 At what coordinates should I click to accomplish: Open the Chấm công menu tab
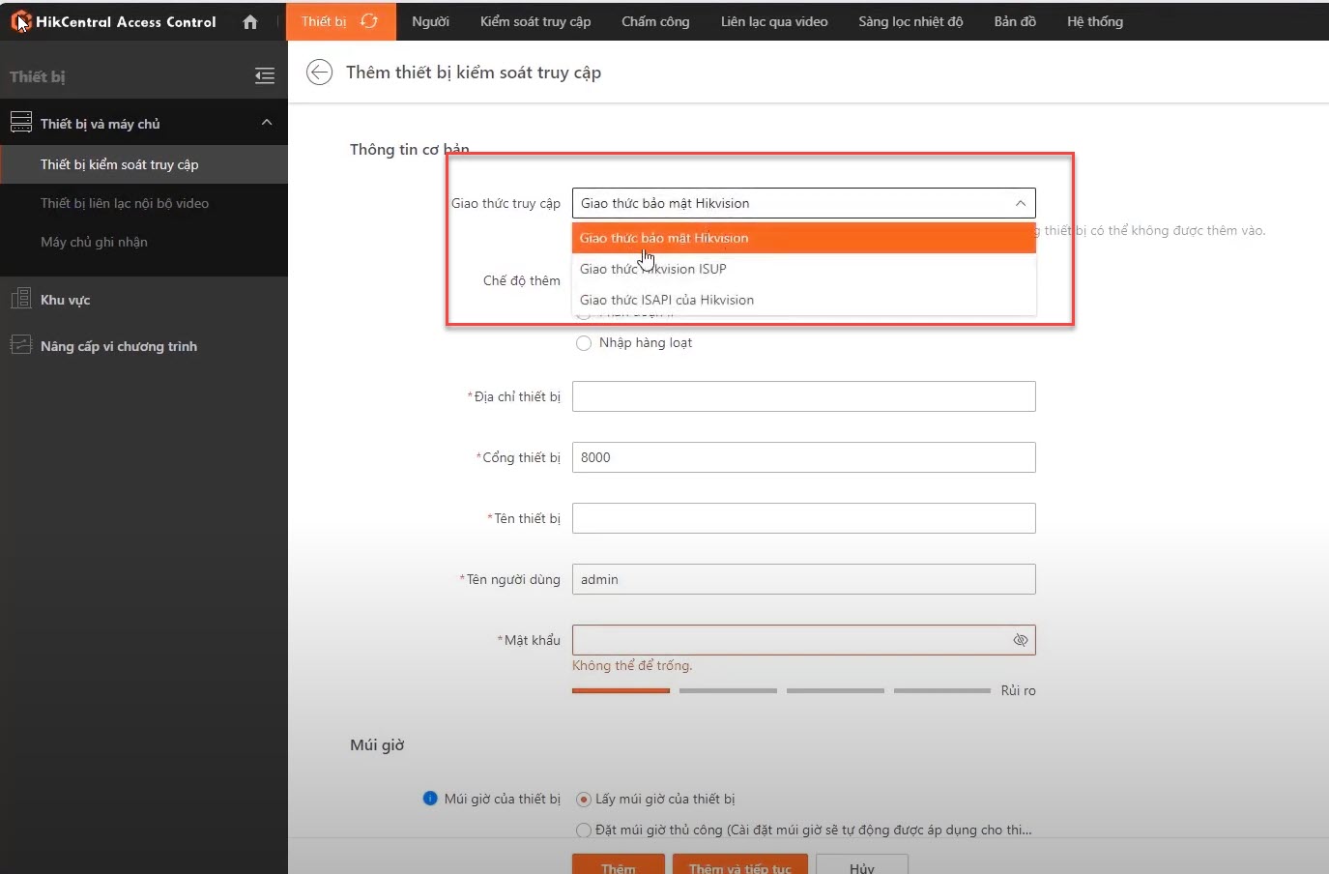click(655, 21)
